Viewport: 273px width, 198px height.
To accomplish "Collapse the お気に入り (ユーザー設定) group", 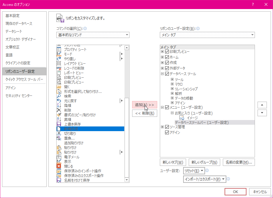I will coord(172,113).
